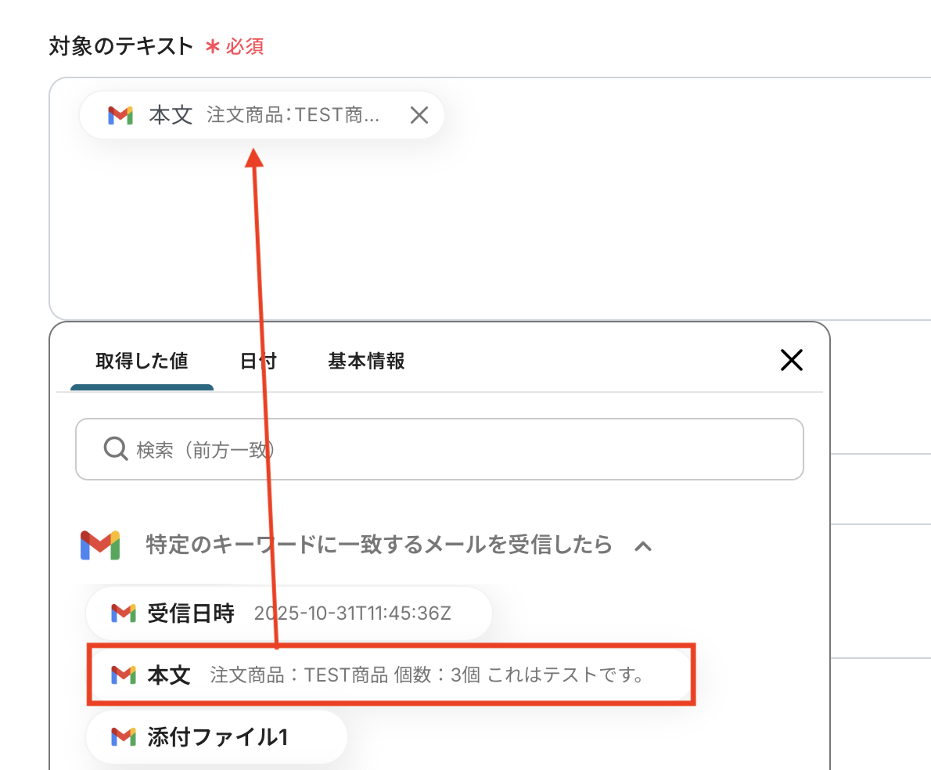This screenshot has height=770, width=931.
Task: Click the 特定のキーワードに一致するメールを受信したら header text
Action: coord(379,545)
